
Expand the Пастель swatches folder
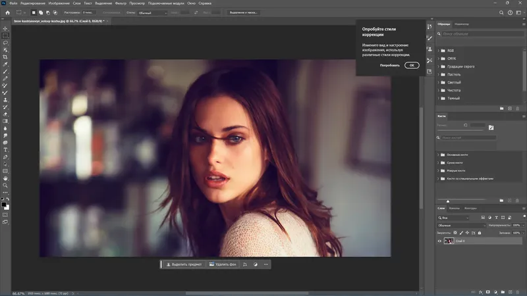(x=439, y=74)
